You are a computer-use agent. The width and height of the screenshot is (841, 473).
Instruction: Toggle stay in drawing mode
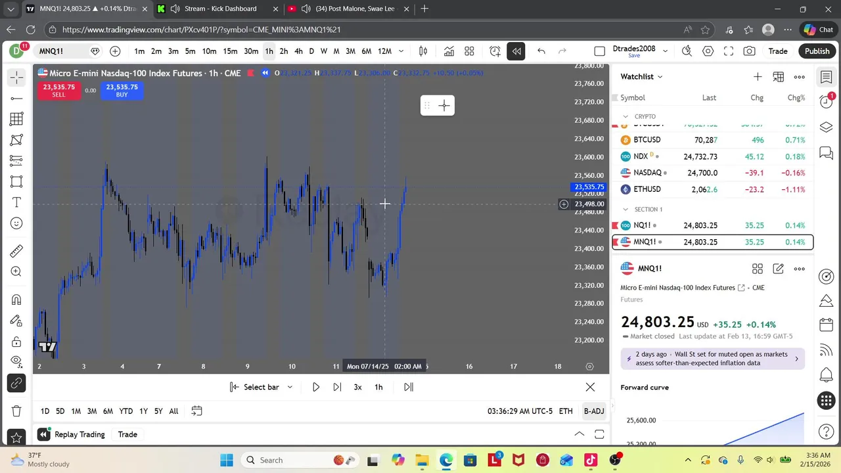pos(16,321)
